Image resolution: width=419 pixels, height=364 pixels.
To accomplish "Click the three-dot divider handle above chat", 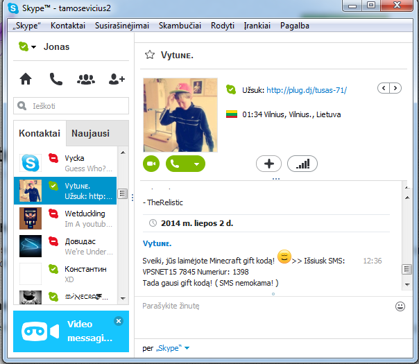I will tap(276, 179).
